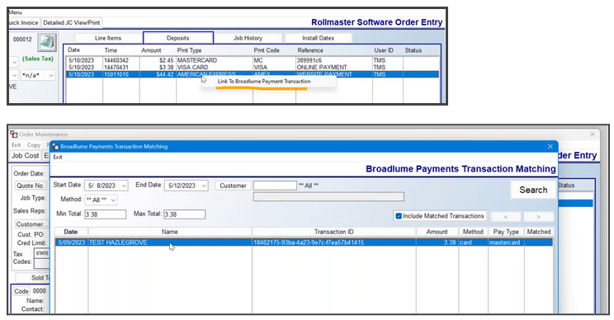Click the Amount column header in matching grid
Viewport: 614px width, 320px height.
[x=437, y=232]
